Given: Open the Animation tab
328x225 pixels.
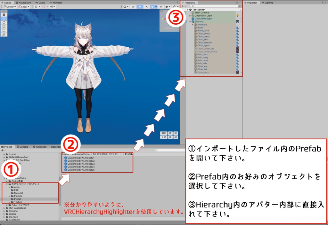Looking at the screenshot, I should (x=40, y=147).
